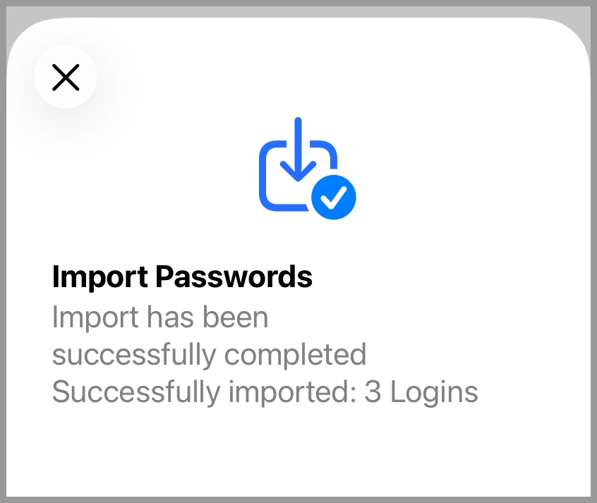The image size is (597, 503).
Task: Click the gray strip along the sheet's right edge
Action: coord(593,282)
